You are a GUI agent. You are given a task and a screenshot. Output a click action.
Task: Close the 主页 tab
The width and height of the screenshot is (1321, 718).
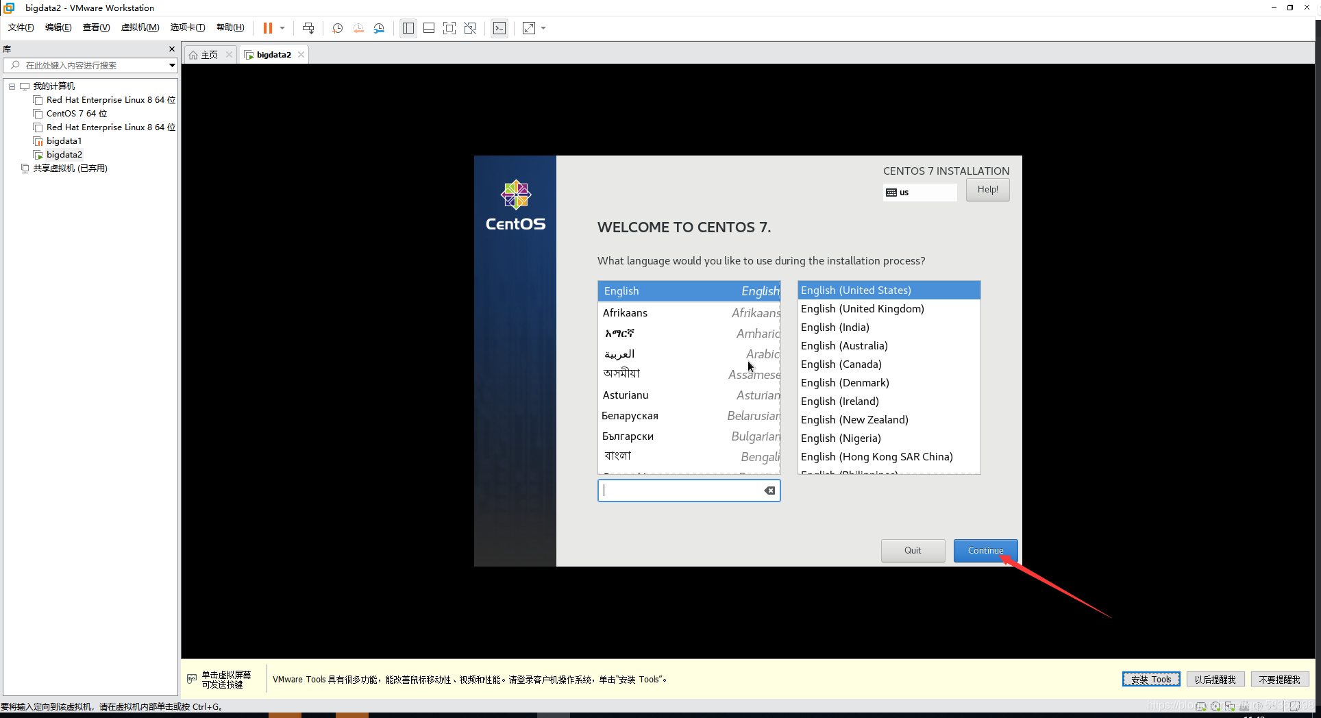[229, 55]
